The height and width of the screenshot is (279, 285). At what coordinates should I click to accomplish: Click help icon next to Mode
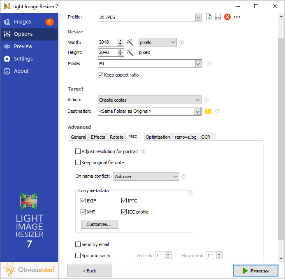coord(209,64)
